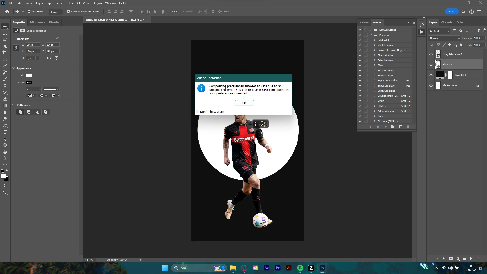Hide the Ellipse 1 layer
This screenshot has width=487, height=274.
tap(431, 65)
